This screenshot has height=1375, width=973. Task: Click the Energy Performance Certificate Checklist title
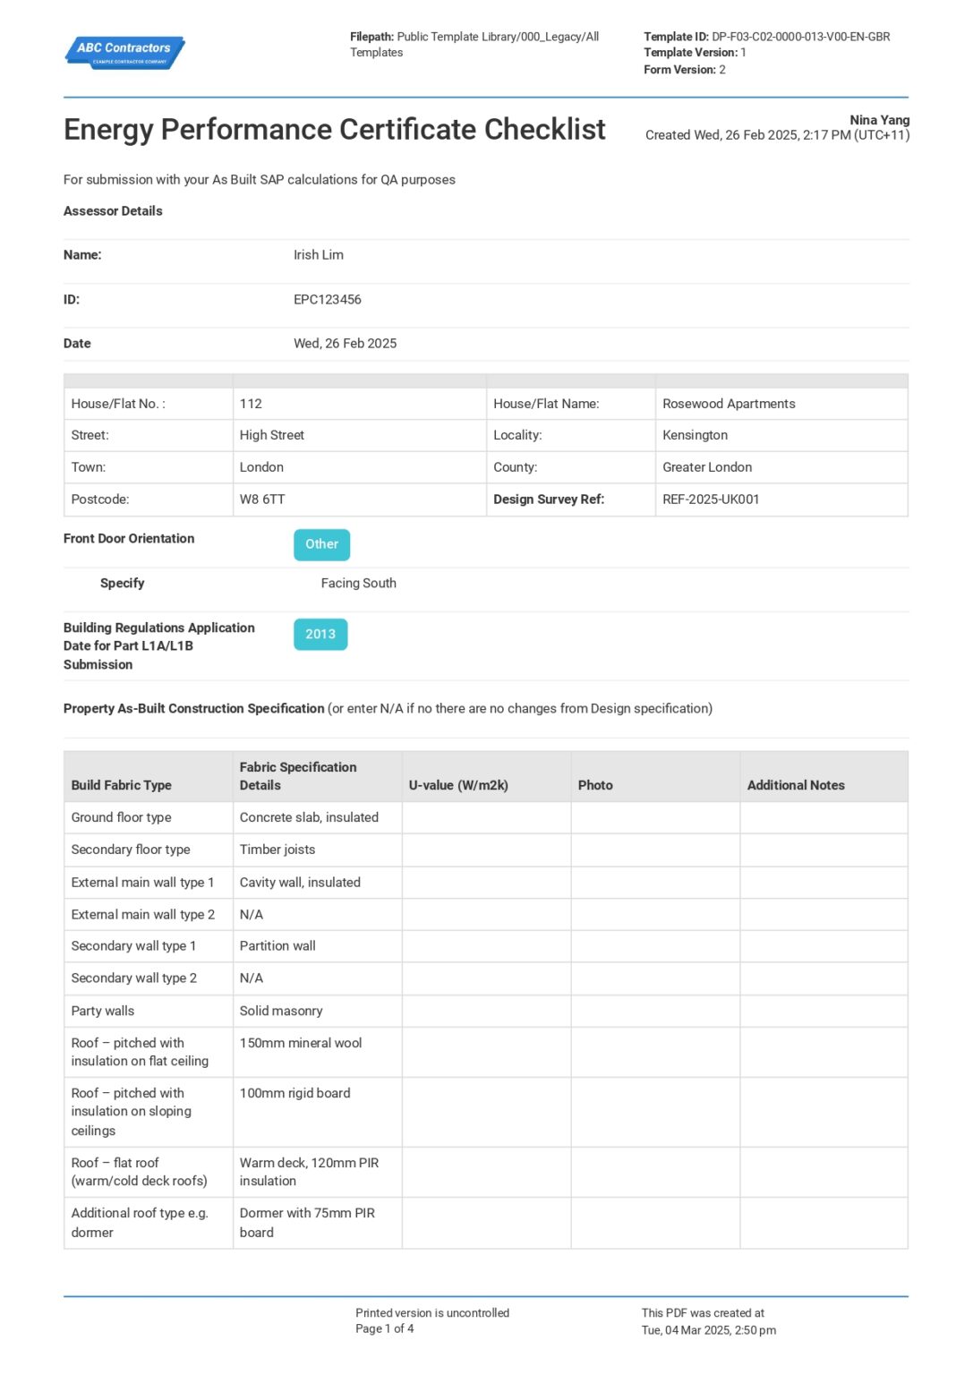click(334, 130)
